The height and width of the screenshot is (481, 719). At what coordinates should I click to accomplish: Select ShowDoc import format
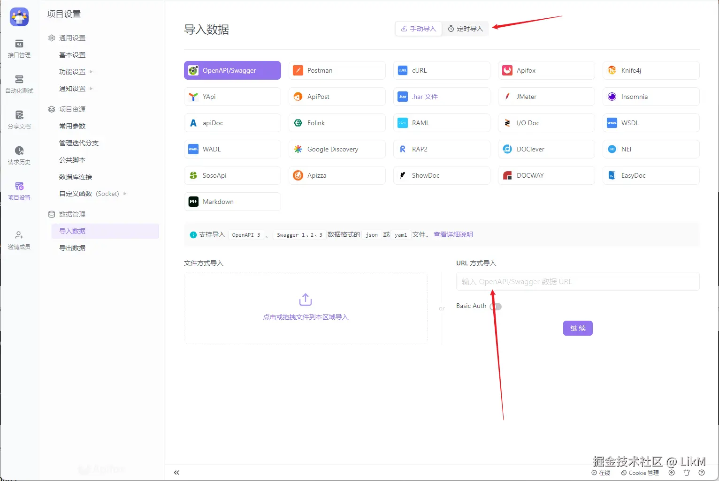[442, 175]
